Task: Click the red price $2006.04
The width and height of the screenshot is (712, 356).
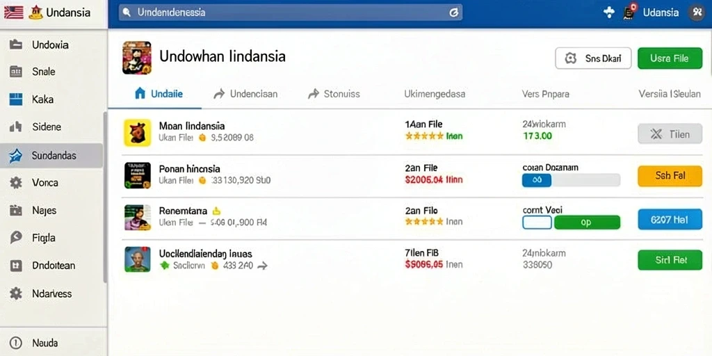Action: (423, 179)
